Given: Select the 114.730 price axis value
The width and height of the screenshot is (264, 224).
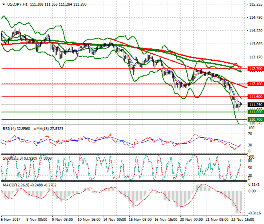Looking at the screenshot, I should (x=256, y=18).
